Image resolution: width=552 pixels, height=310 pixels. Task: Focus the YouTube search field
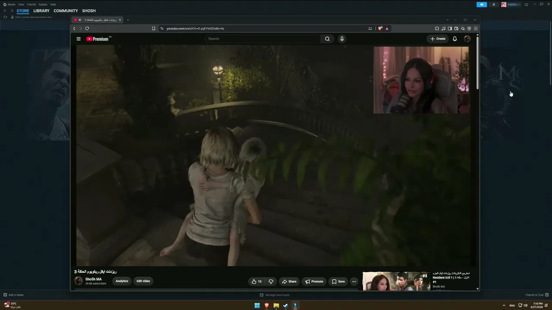click(263, 39)
